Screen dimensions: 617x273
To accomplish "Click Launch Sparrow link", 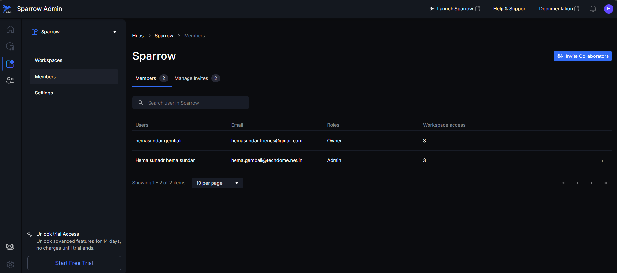I will pos(455,9).
